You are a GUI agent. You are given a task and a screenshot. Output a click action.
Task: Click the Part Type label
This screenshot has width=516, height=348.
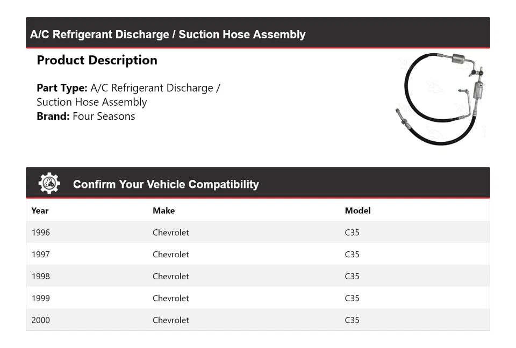coord(62,88)
